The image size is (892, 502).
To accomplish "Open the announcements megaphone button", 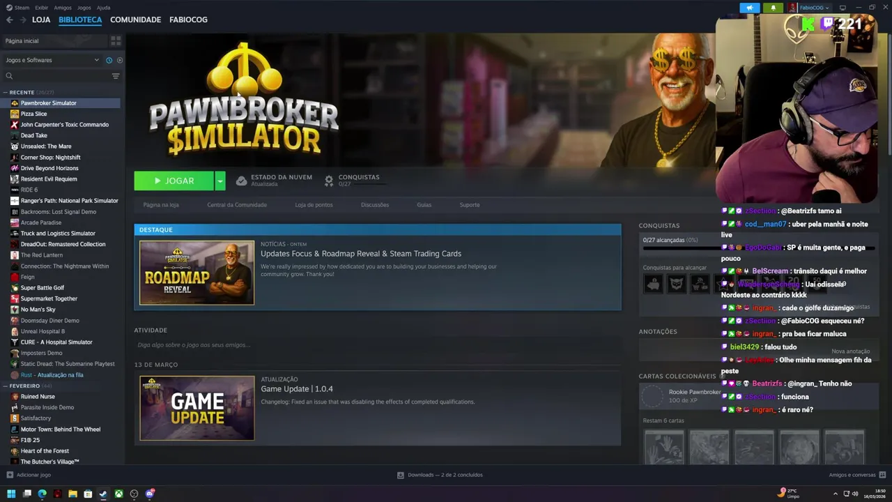I will 750,8.
